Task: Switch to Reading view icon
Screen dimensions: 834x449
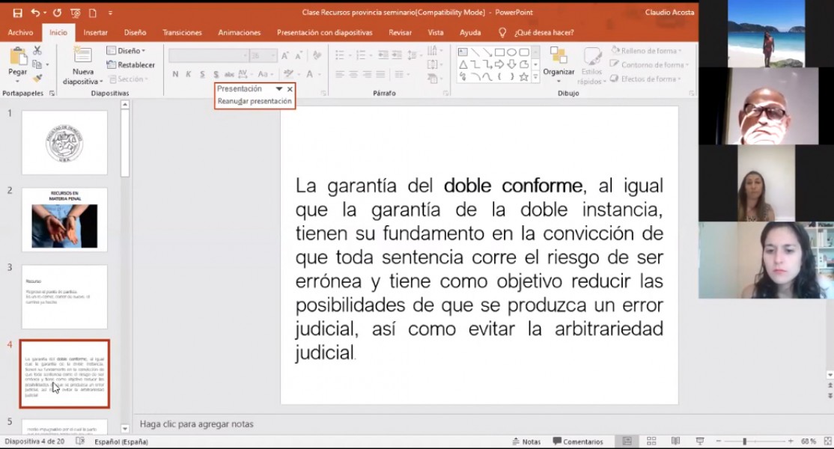Action: click(x=675, y=442)
